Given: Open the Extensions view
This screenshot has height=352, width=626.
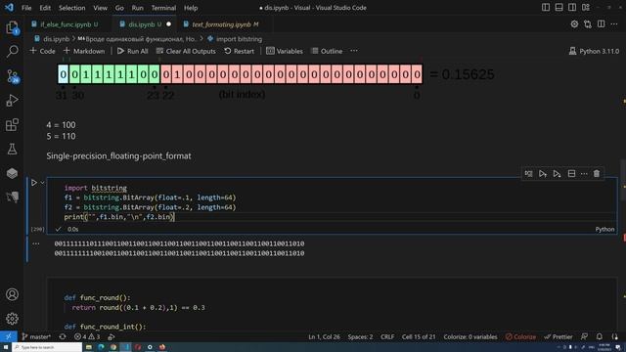Looking at the screenshot, I should tap(12, 125).
